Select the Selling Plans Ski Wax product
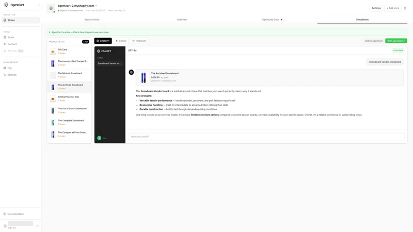Image resolution: width=413 pixels, height=232 pixels. coord(69,98)
